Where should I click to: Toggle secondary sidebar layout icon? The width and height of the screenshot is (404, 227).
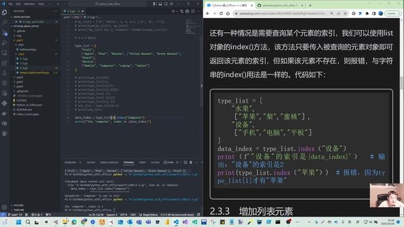point(166,4)
